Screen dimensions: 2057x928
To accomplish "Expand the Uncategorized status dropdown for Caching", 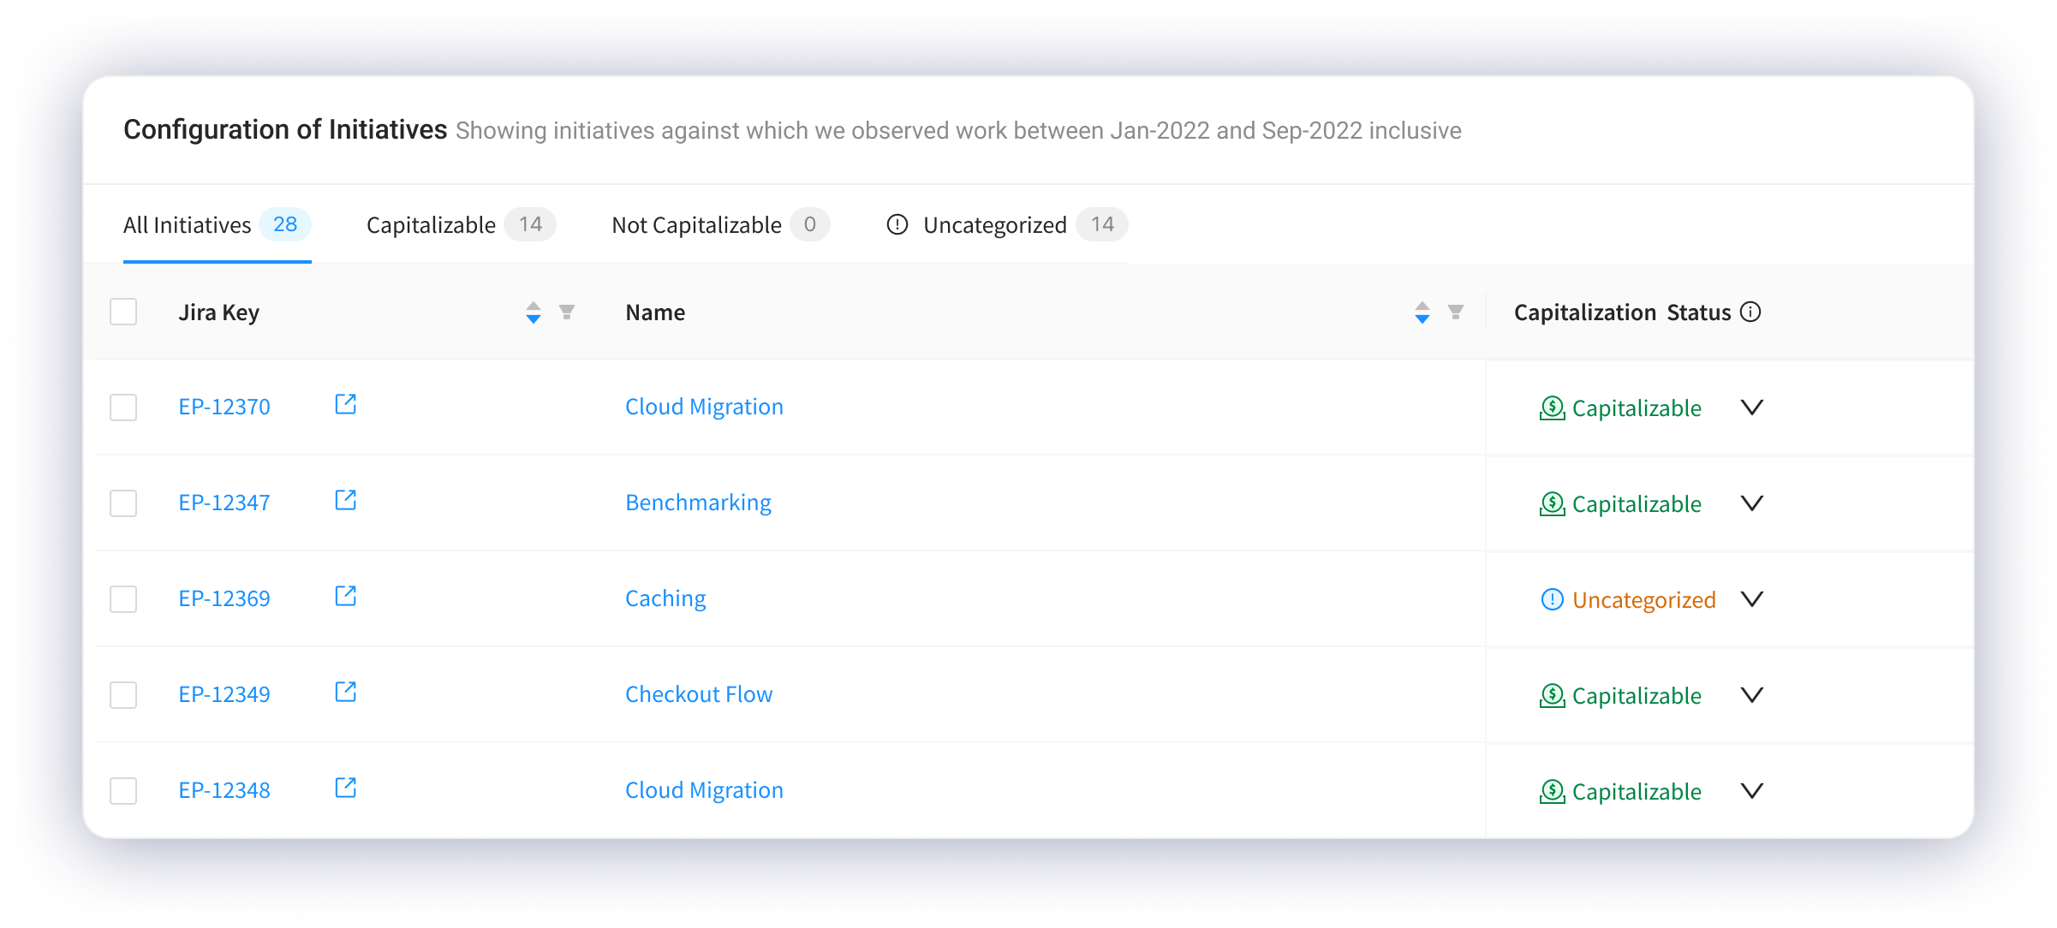I will pos(1752,600).
